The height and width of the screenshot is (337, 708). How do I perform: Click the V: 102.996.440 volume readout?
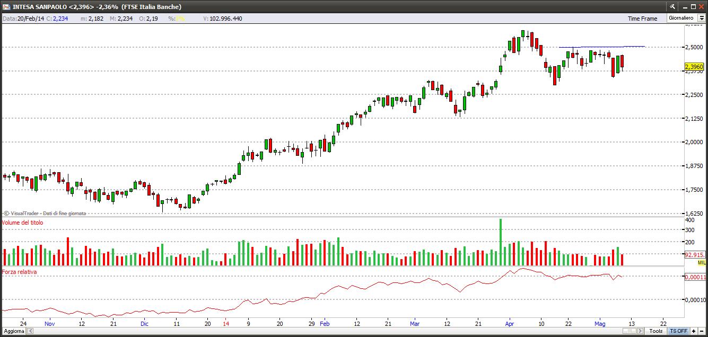223,19
